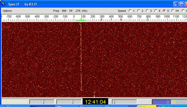
Task: Click the slider right of the clock
Action: click(x=124, y=102)
